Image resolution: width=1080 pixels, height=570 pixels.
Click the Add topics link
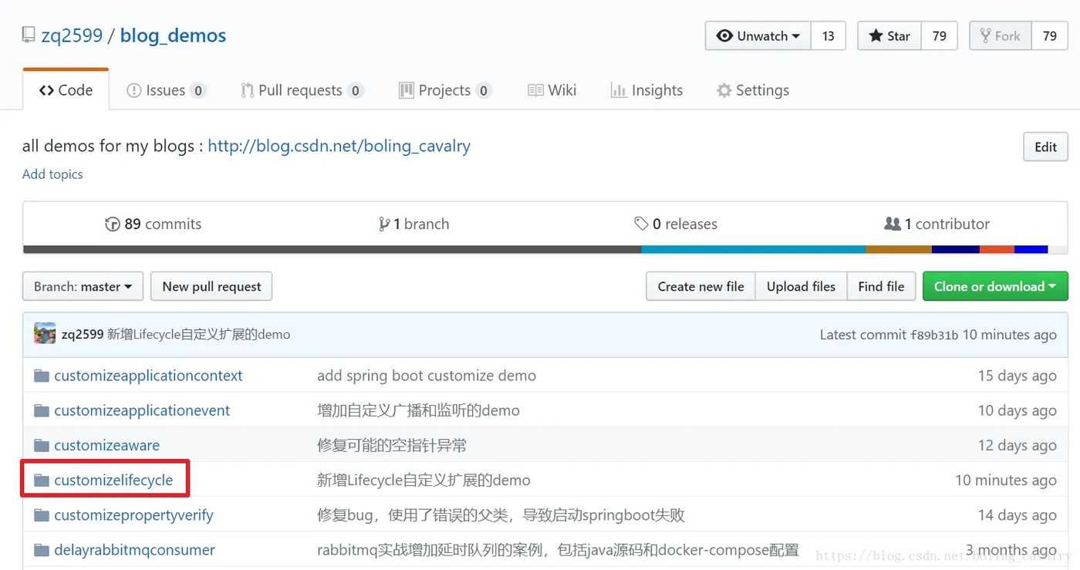[x=52, y=174]
